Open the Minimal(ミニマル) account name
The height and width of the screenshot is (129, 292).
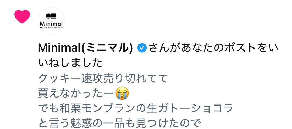click(86, 48)
